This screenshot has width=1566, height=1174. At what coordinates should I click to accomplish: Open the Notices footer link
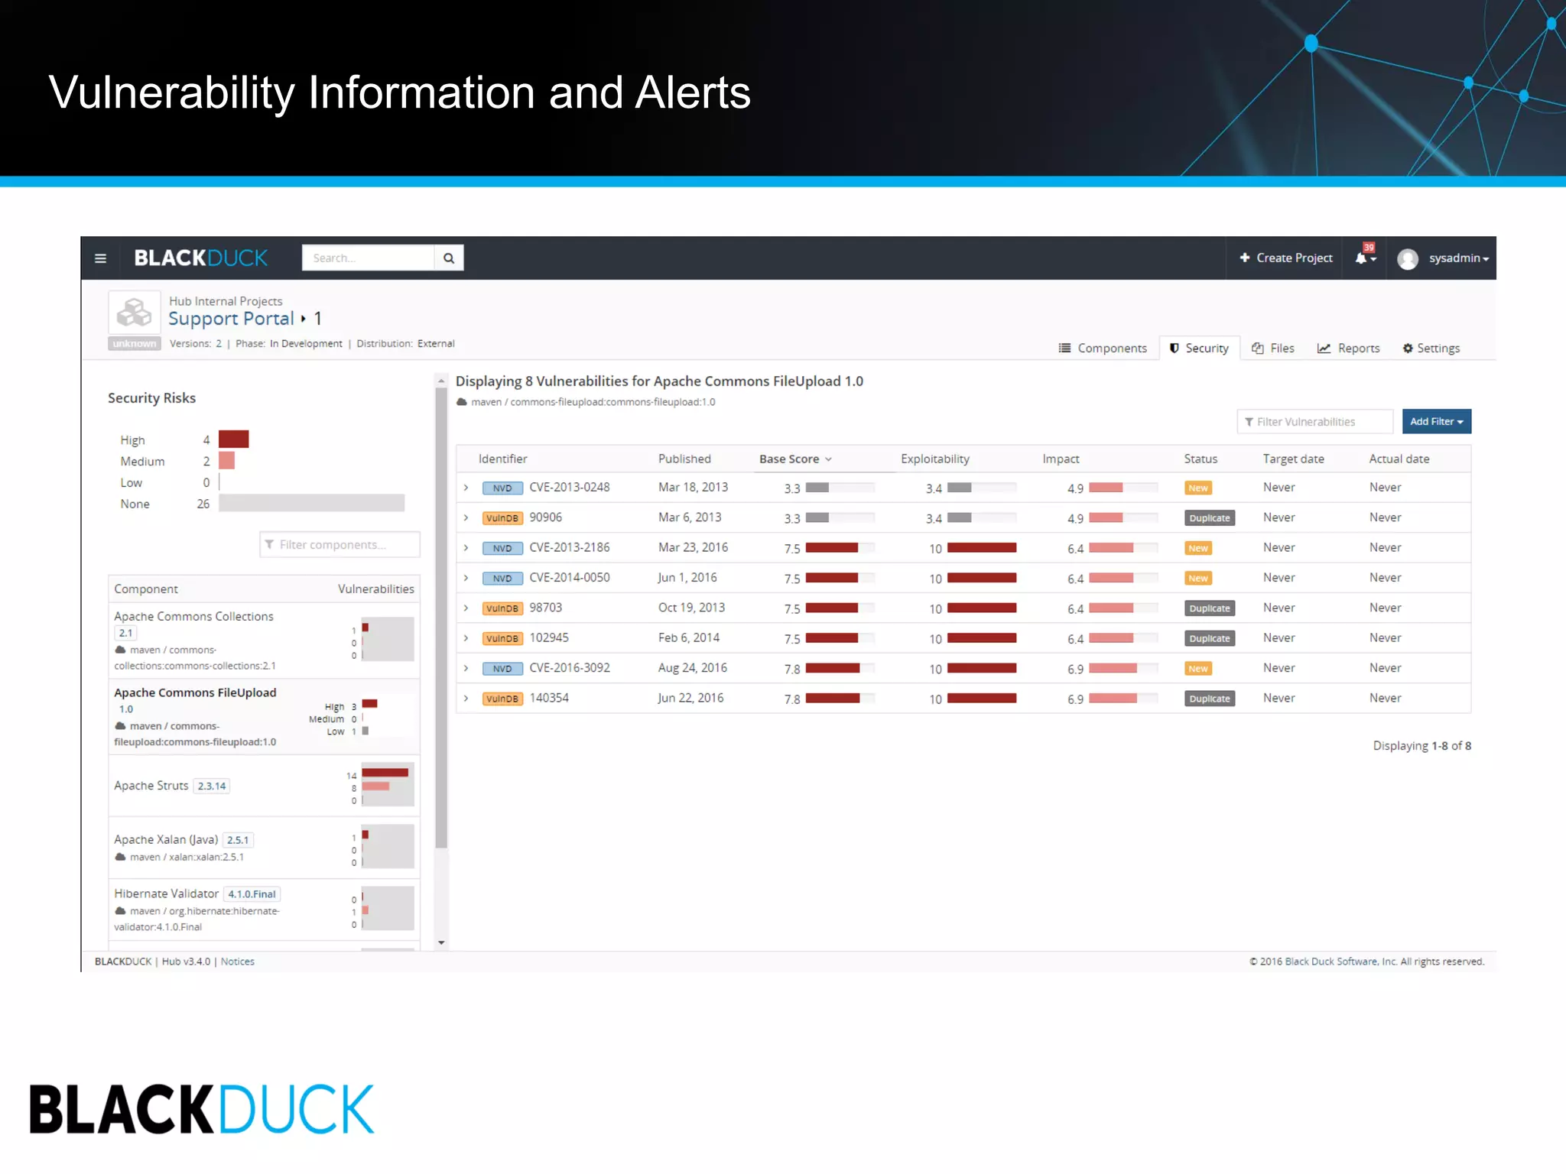point(238,962)
